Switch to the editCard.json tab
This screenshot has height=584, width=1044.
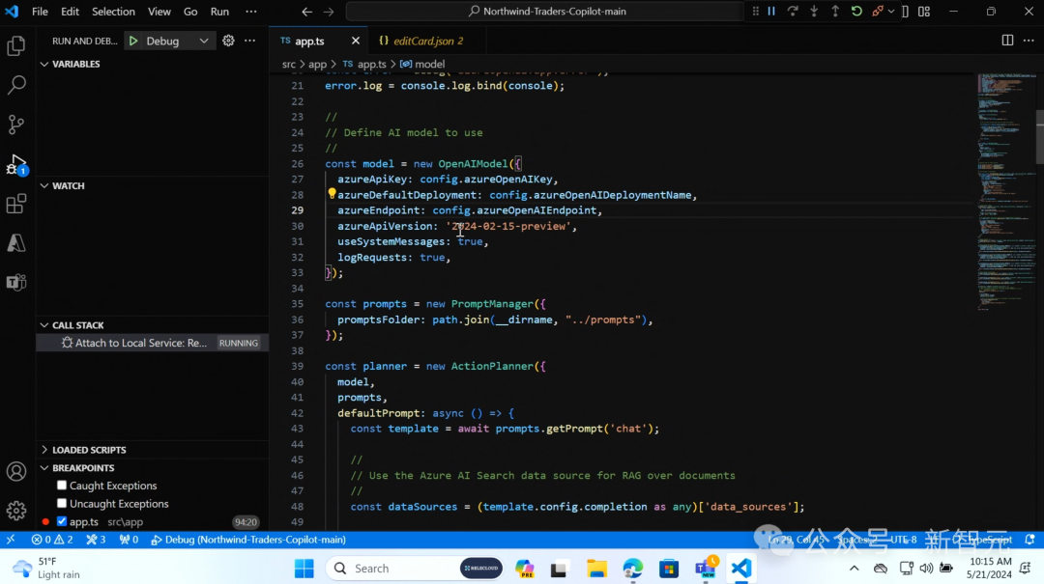coord(420,41)
